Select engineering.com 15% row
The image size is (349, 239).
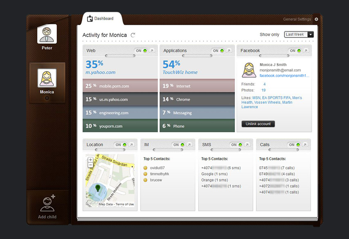pos(120,112)
